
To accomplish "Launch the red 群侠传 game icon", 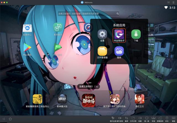I will coord(88,100).
